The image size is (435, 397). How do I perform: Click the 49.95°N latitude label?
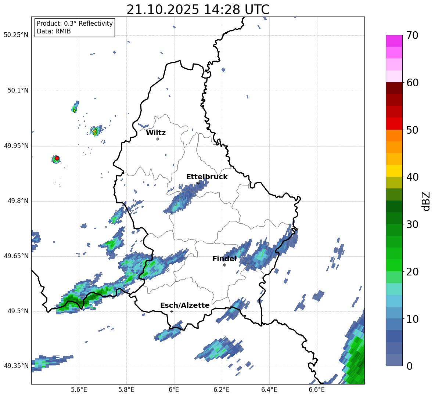(16, 146)
